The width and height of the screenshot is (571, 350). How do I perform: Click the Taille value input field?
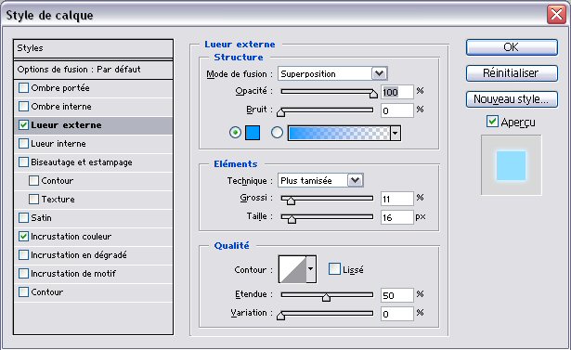397,217
